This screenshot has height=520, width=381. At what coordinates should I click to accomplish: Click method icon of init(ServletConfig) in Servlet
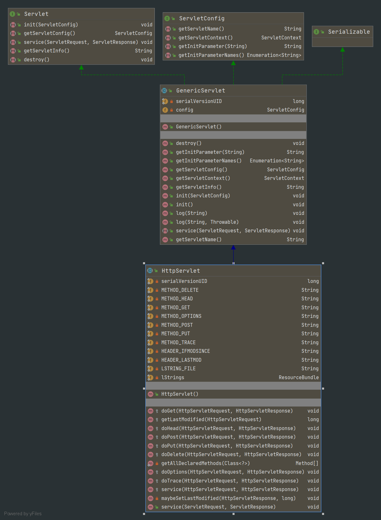pos(13,24)
